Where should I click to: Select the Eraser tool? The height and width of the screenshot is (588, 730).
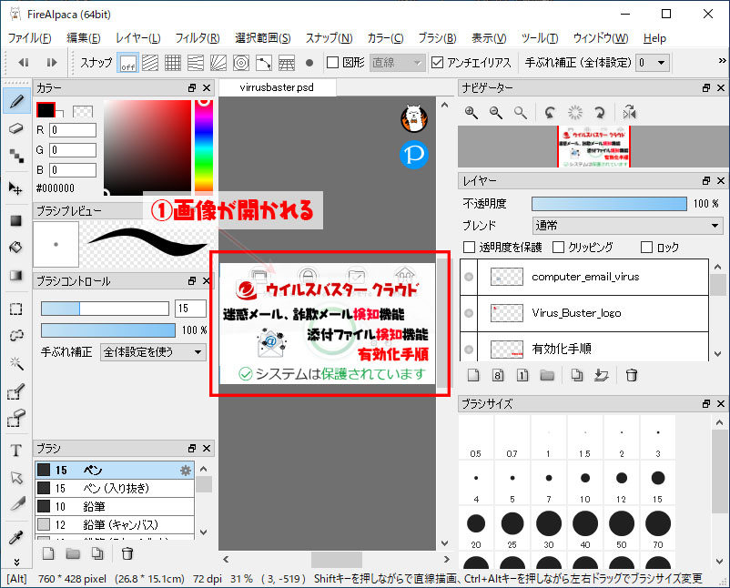pyautogui.click(x=16, y=128)
